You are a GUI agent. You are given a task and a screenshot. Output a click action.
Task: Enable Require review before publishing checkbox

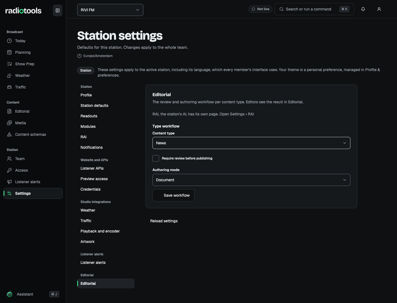tap(156, 158)
